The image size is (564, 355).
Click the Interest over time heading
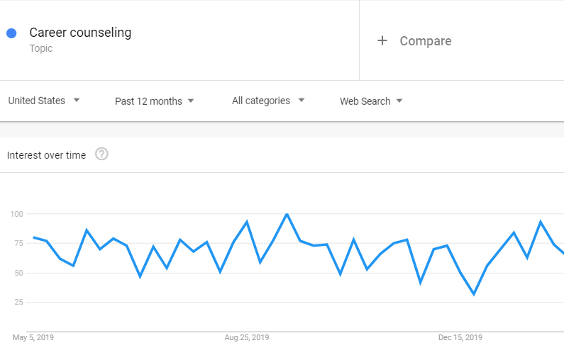(x=46, y=155)
